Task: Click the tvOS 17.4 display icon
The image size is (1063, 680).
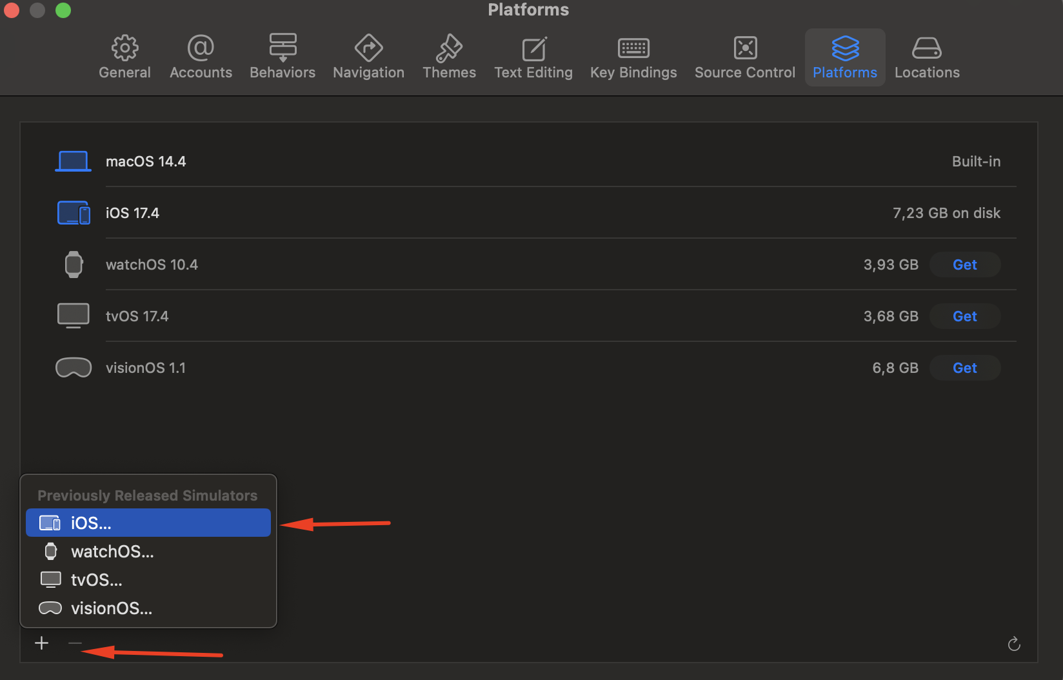Action: [74, 316]
